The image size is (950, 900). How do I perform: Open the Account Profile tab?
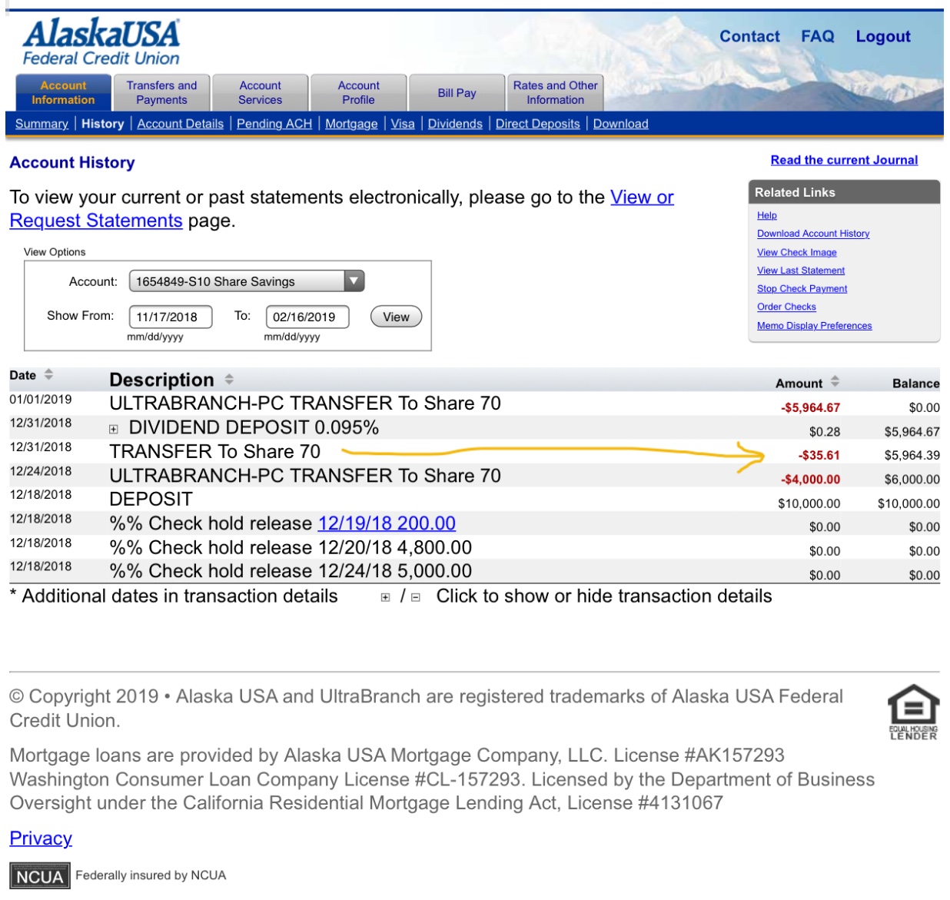tap(358, 93)
